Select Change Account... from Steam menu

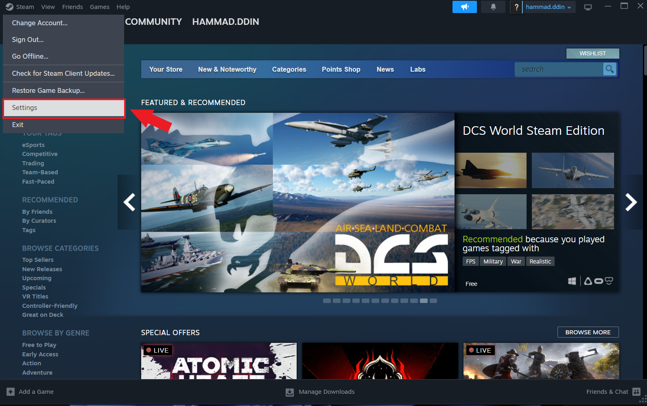coord(63,23)
